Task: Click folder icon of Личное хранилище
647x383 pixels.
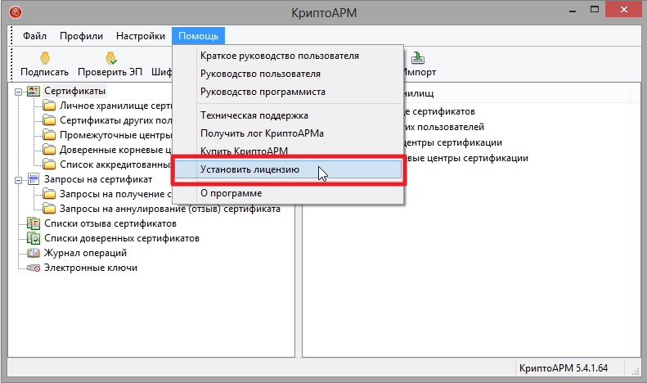Action: 50,106
